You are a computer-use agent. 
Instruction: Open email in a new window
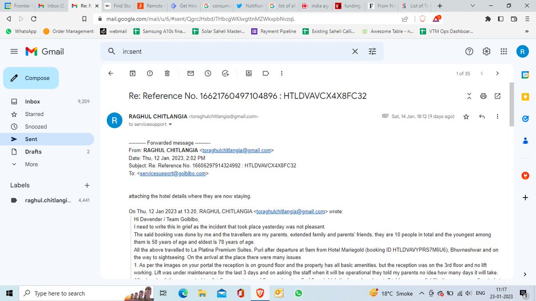(x=498, y=96)
